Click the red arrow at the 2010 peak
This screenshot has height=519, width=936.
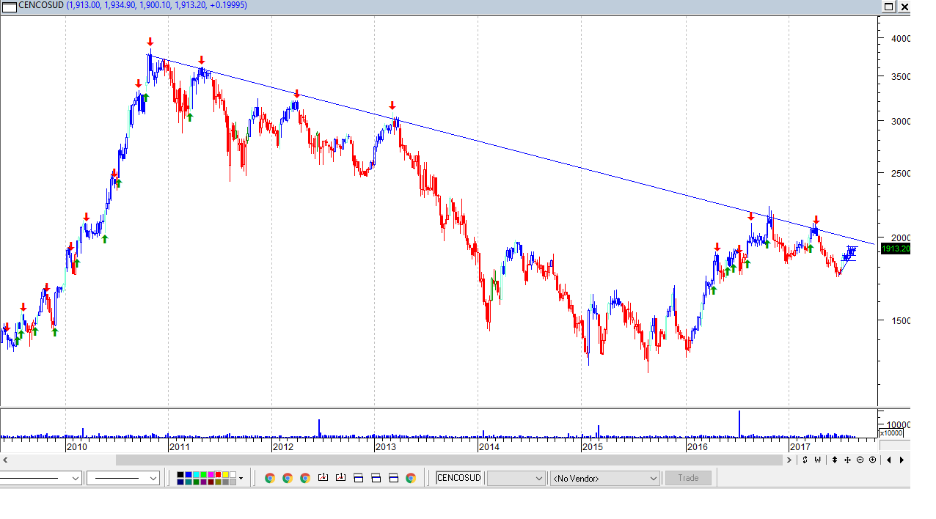tap(150, 42)
